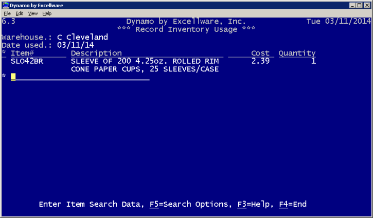Click the Dynamo application icon in title bar

click(6, 5)
